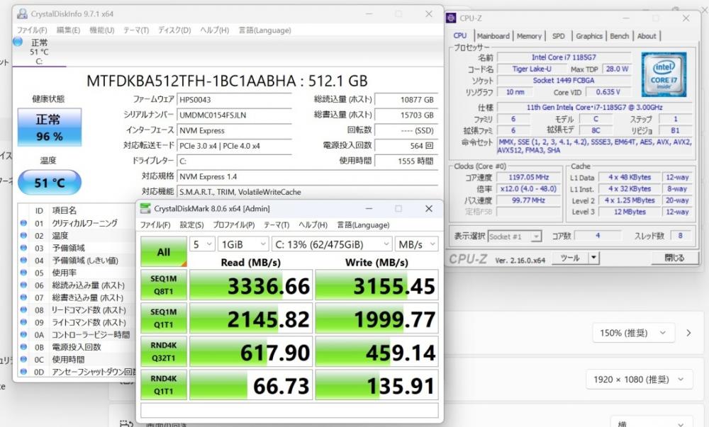The height and width of the screenshot is (427, 709).
Task: Open the test count dropdown showing 5
Action: coord(203,244)
